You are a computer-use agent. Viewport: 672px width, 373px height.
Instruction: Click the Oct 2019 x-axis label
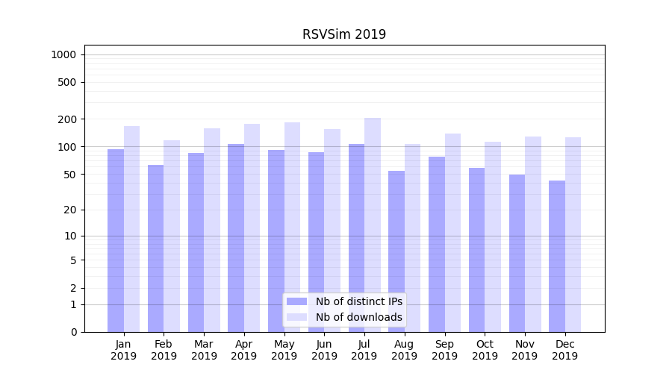click(485, 350)
